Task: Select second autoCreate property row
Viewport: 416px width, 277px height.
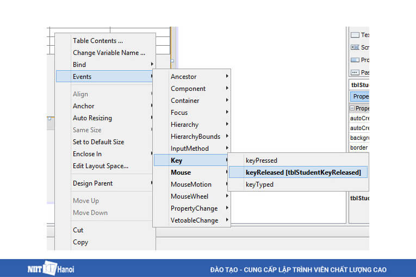Action: pyautogui.click(x=359, y=128)
